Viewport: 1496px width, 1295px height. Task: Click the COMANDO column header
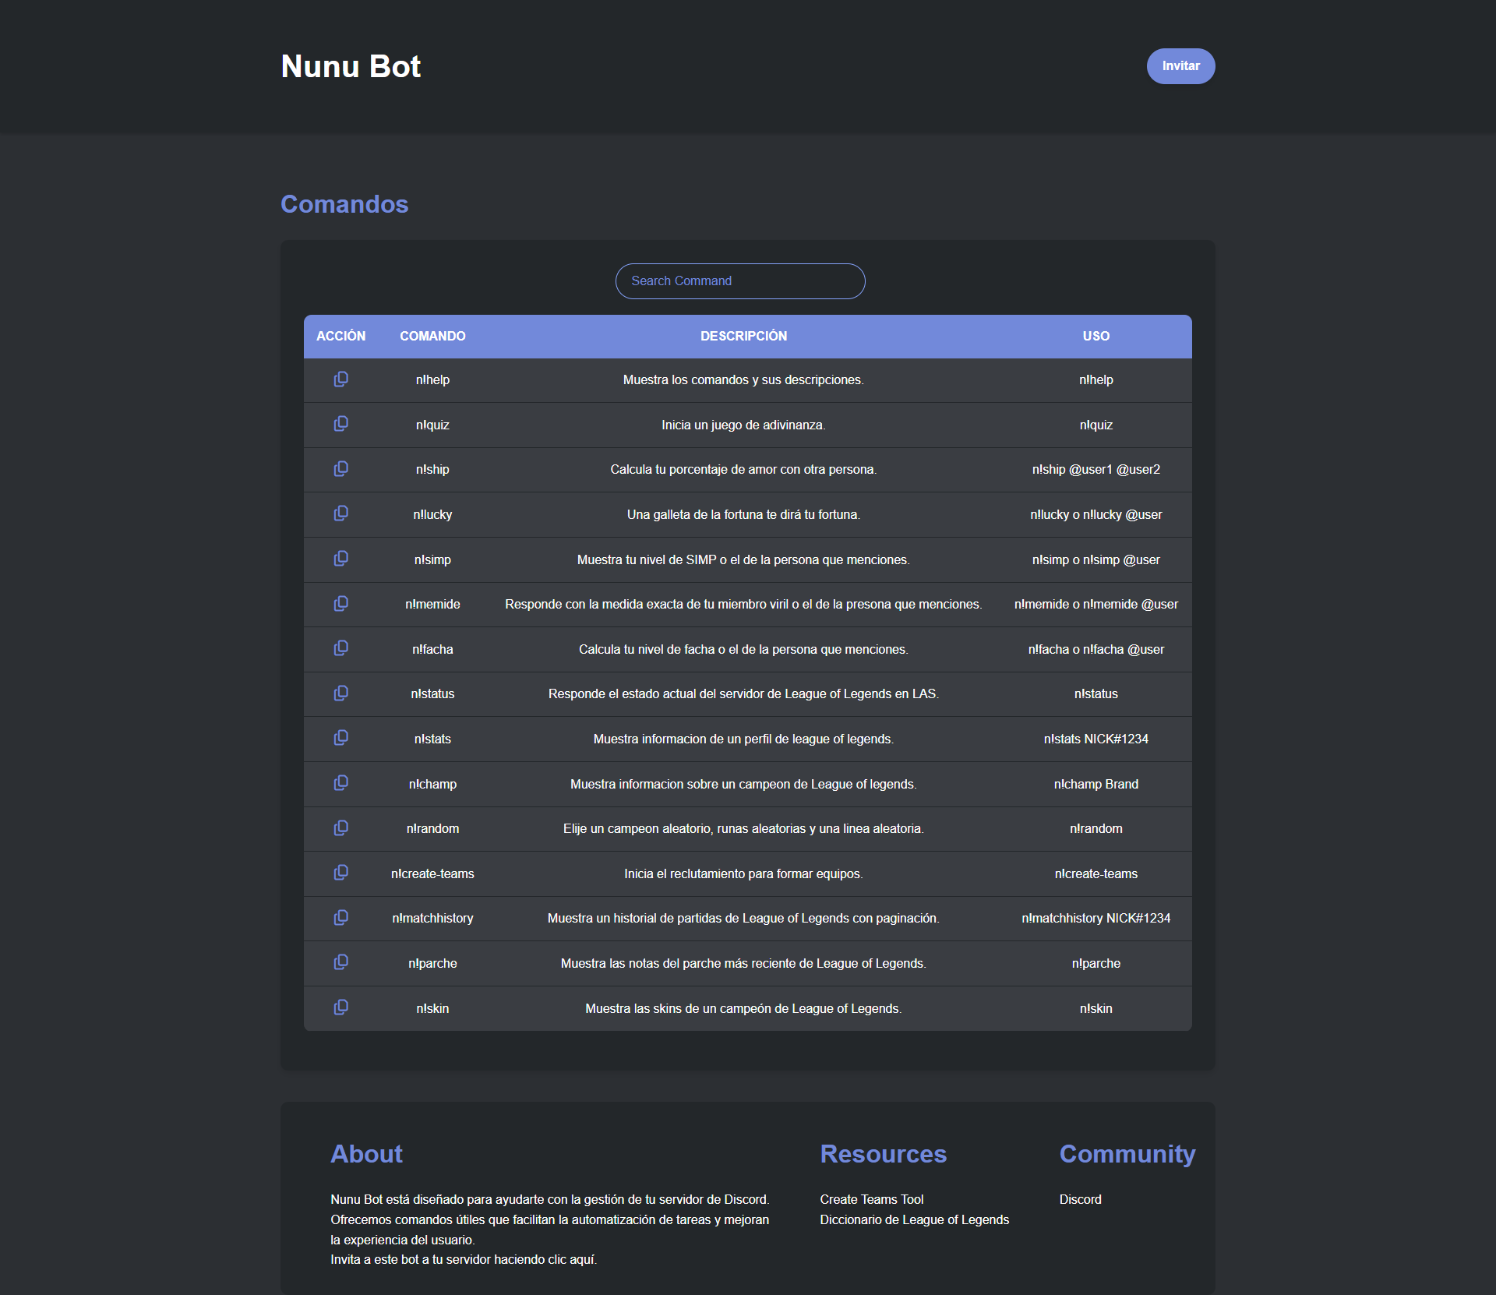click(x=434, y=336)
